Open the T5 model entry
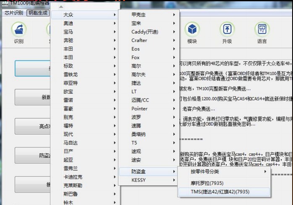Viewport: 293px width, 205px height. click(x=149, y=143)
